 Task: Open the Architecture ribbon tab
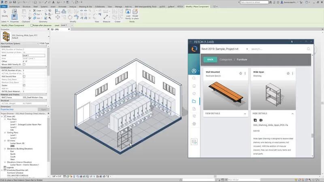pyautogui.click(x=15, y=6)
